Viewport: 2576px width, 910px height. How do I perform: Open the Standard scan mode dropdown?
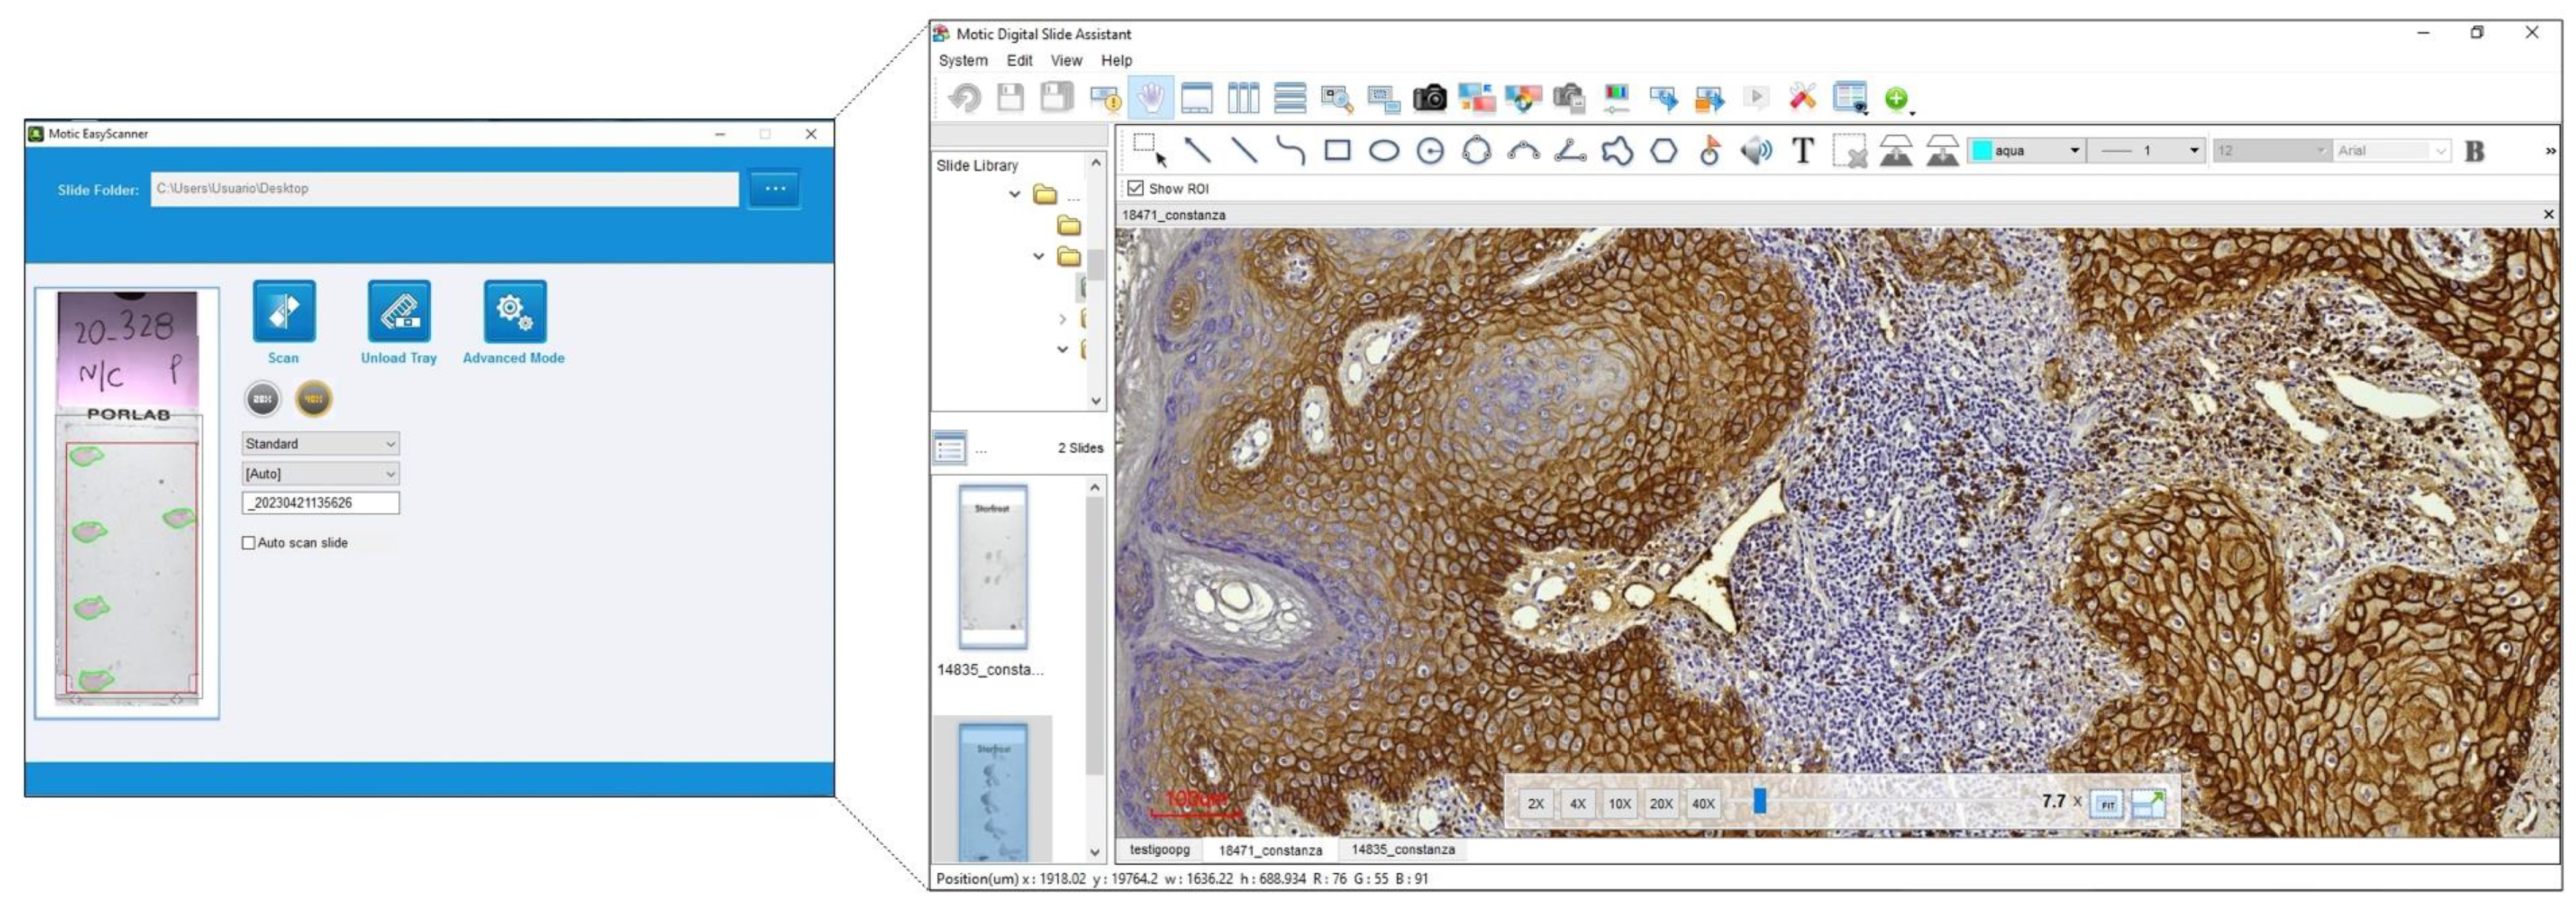tap(320, 444)
